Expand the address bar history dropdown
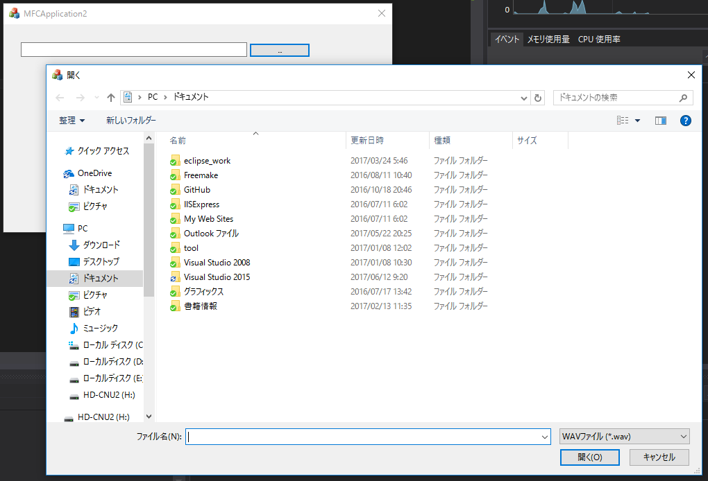 (x=524, y=98)
